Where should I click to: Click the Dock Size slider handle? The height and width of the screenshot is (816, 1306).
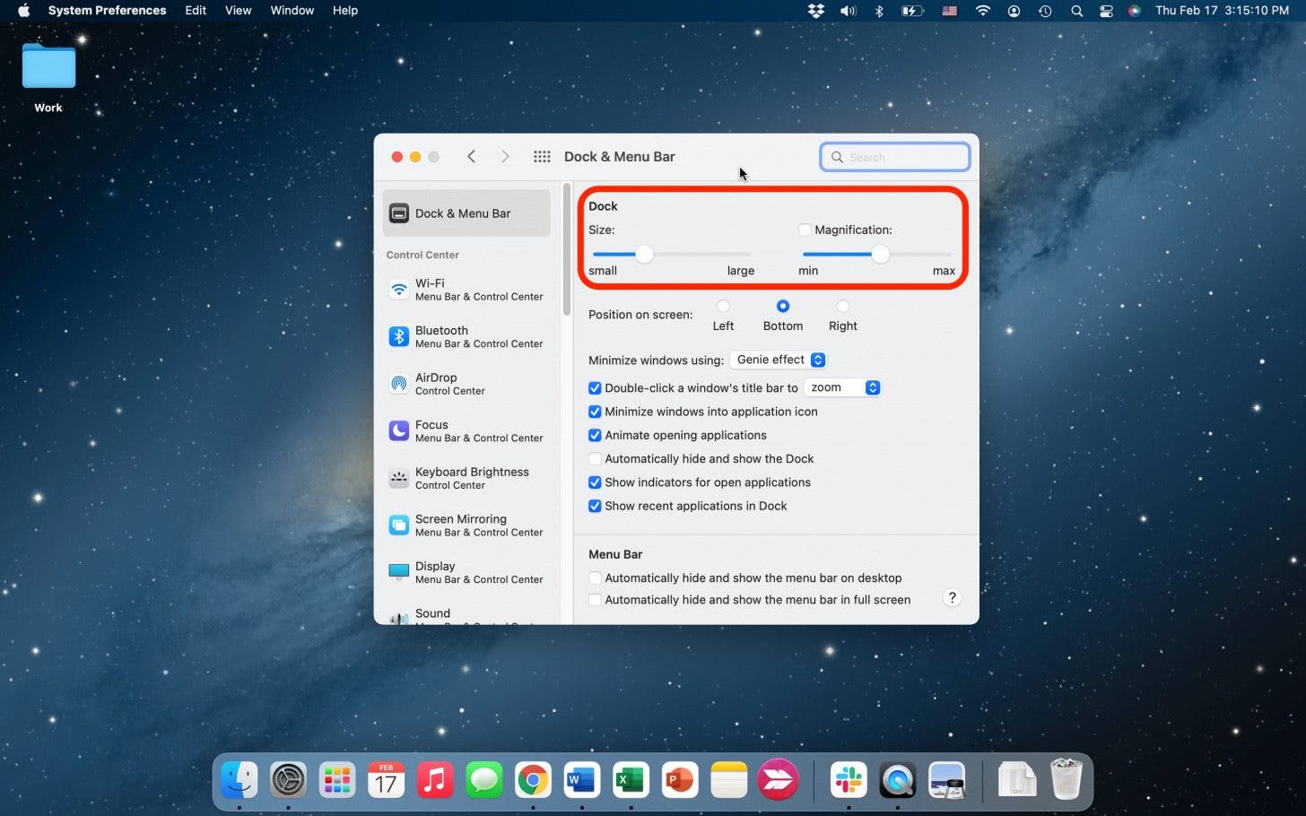click(643, 254)
